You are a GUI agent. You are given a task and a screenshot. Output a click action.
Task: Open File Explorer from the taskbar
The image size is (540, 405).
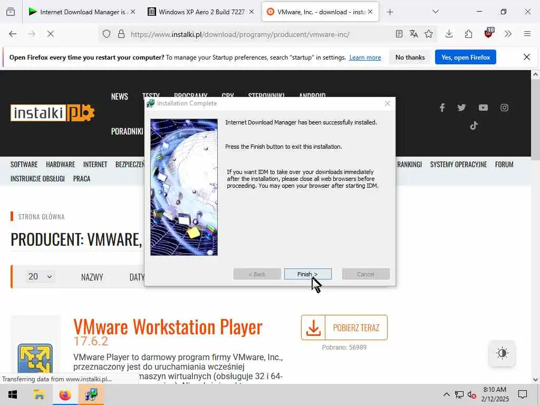tap(39, 394)
